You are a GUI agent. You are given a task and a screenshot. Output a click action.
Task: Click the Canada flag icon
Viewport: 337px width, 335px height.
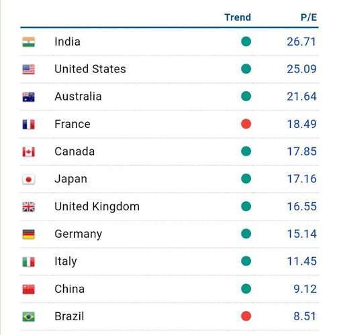click(29, 152)
